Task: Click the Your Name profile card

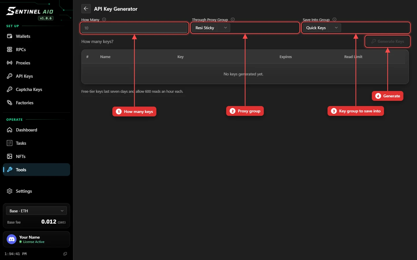Action: (36, 239)
